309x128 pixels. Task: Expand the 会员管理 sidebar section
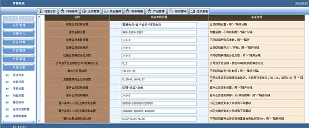tap(18, 25)
